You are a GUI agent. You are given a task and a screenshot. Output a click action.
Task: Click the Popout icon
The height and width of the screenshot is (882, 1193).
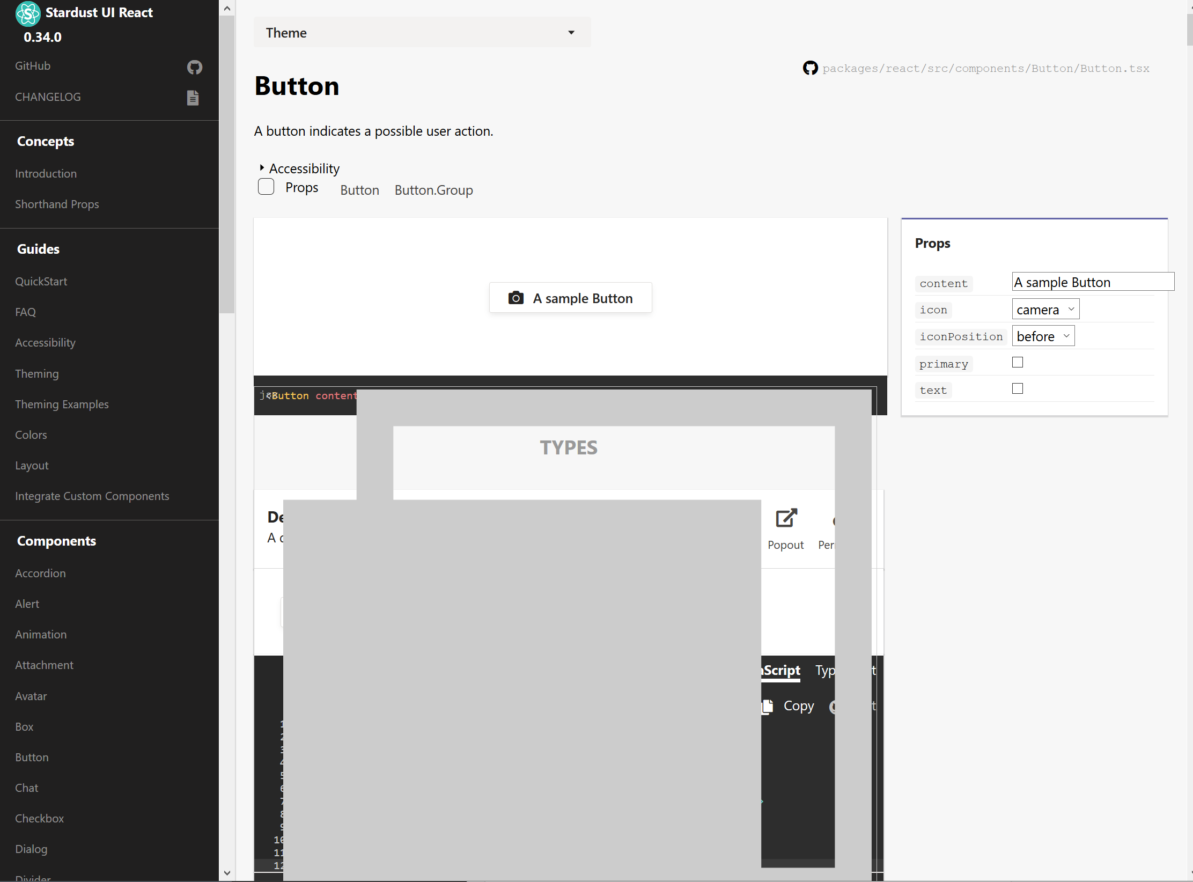[786, 518]
